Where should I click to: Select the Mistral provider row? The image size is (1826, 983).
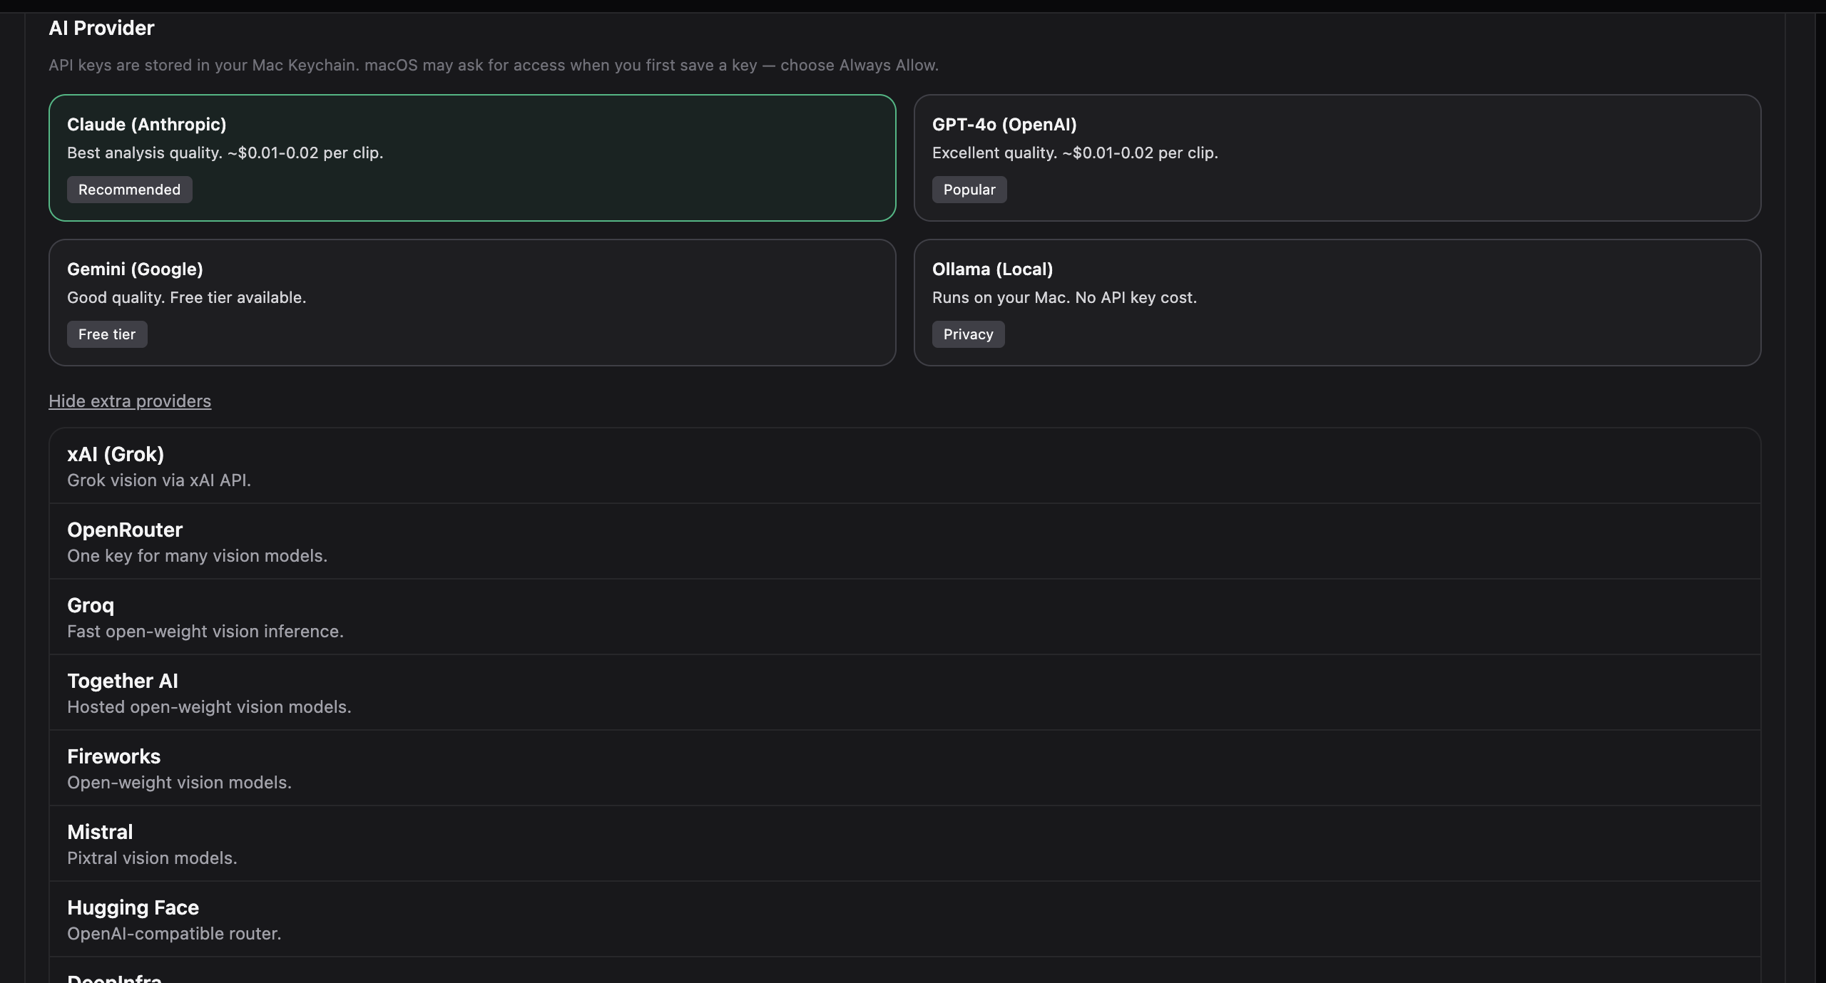click(x=904, y=844)
